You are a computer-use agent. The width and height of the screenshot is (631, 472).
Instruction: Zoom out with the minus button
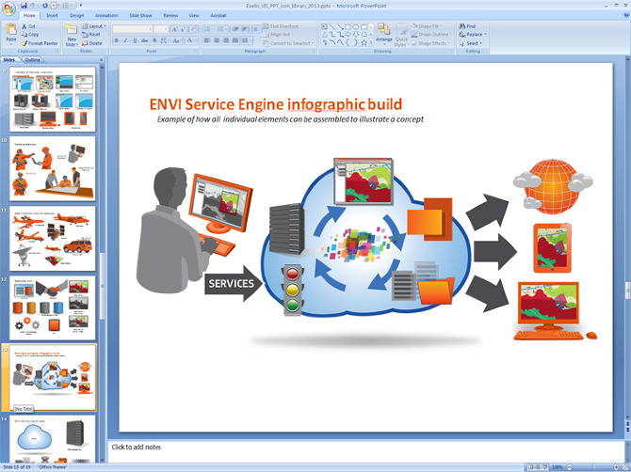click(570, 467)
